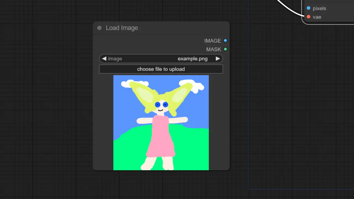Click the MASK output label
The height and width of the screenshot is (199, 354).
pos(214,49)
